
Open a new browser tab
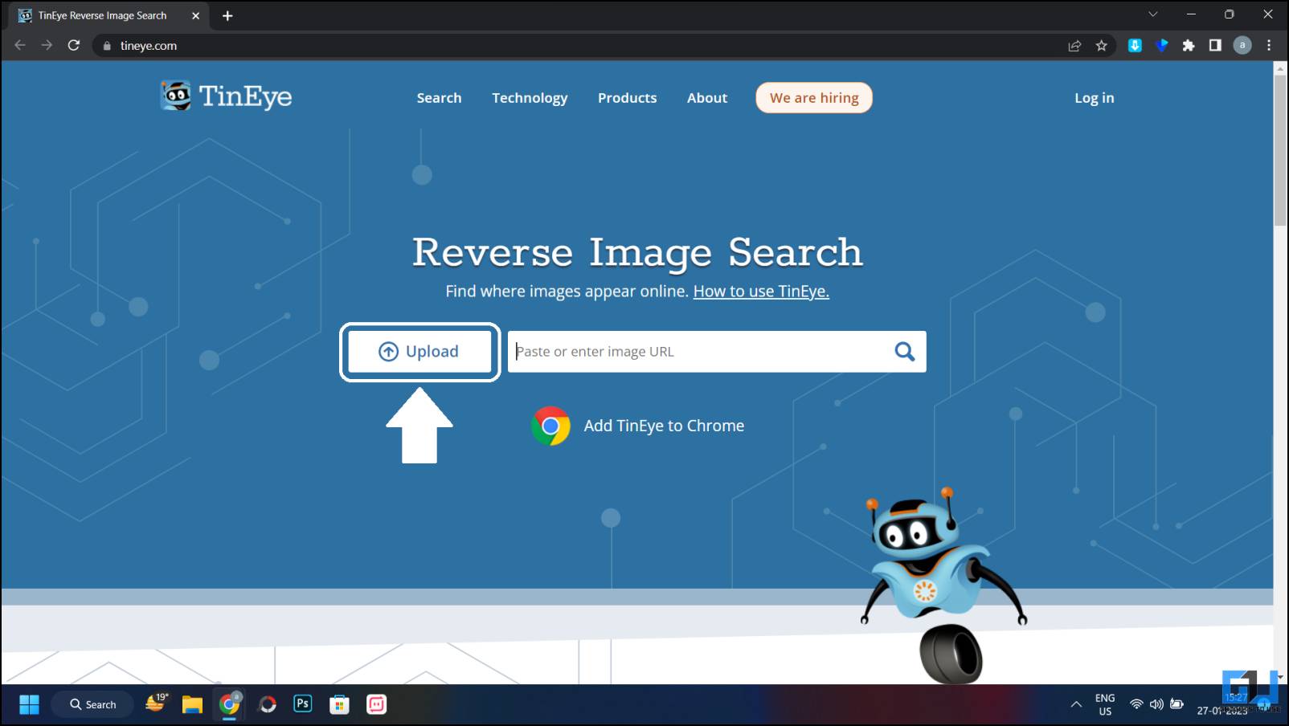tap(227, 15)
